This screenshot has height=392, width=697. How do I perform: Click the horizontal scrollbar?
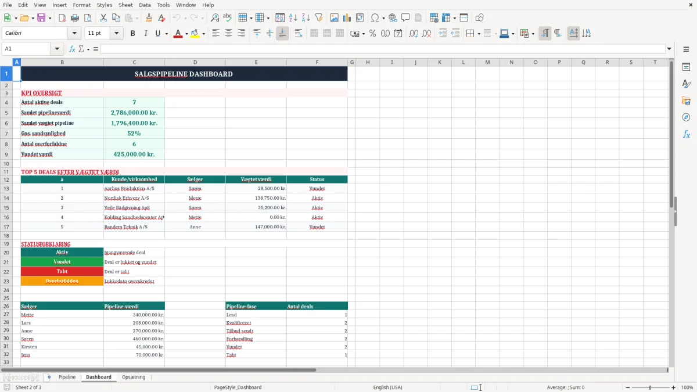click(158, 370)
